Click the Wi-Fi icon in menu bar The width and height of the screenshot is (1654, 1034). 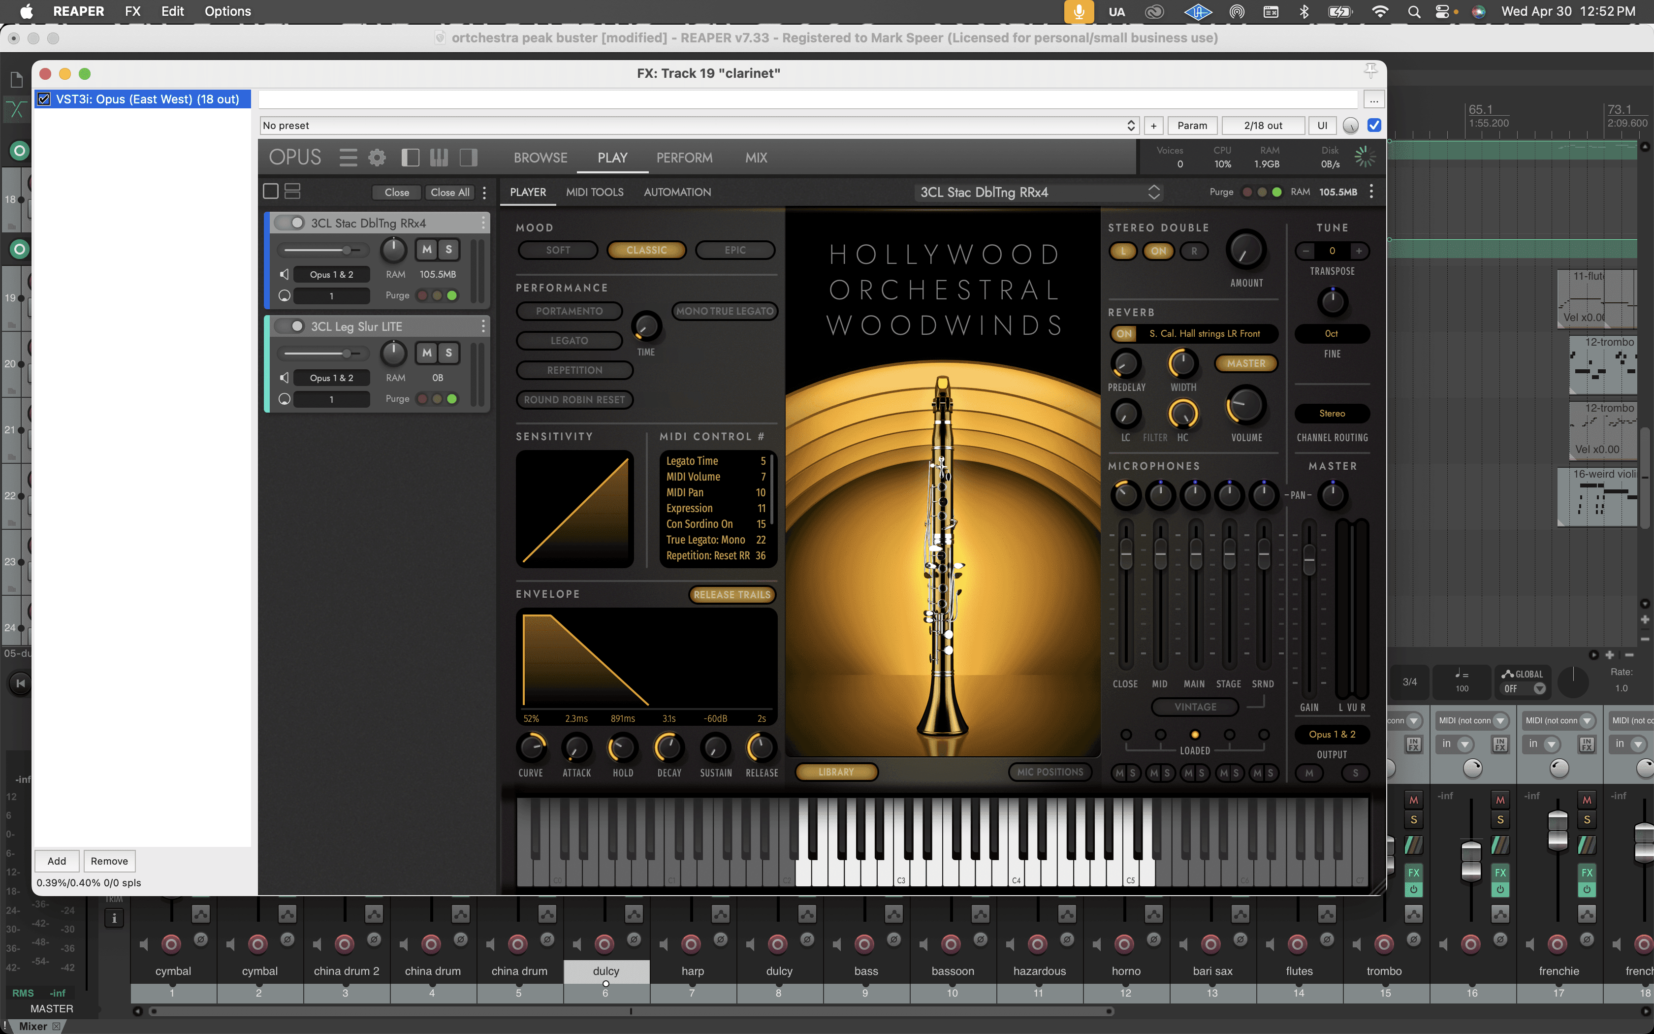1380,12
